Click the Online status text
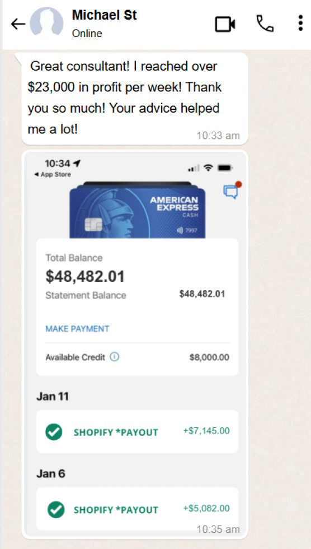 point(87,34)
